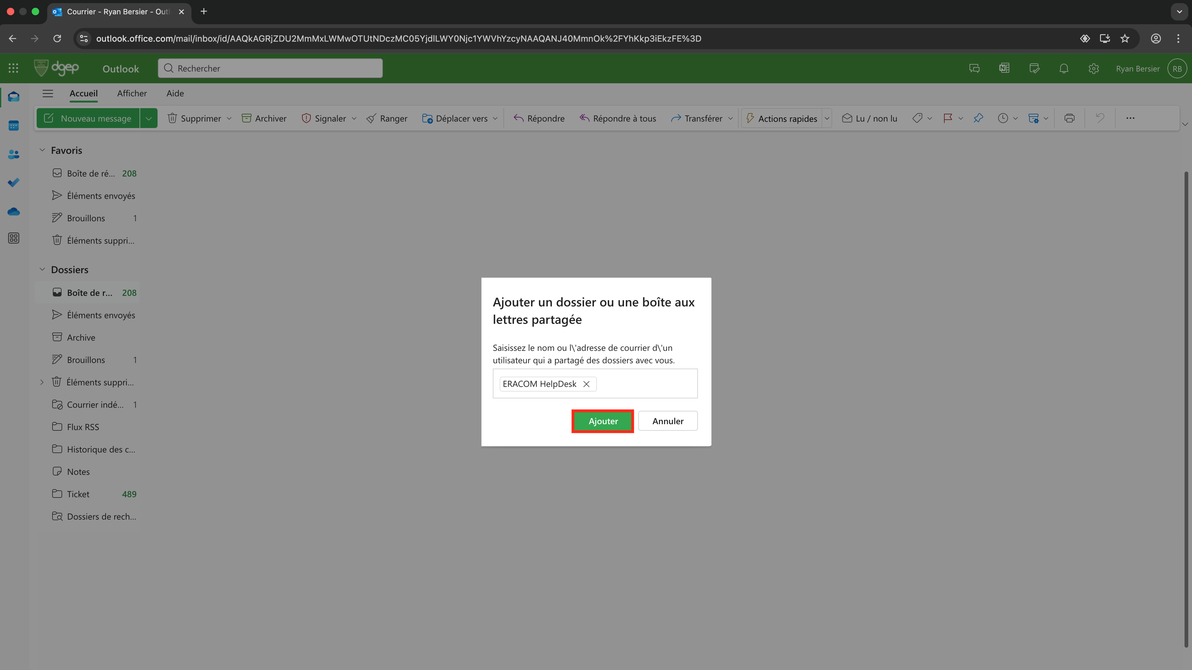
Task: Open the notifications bell icon
Action: [x=1064, y=68]
